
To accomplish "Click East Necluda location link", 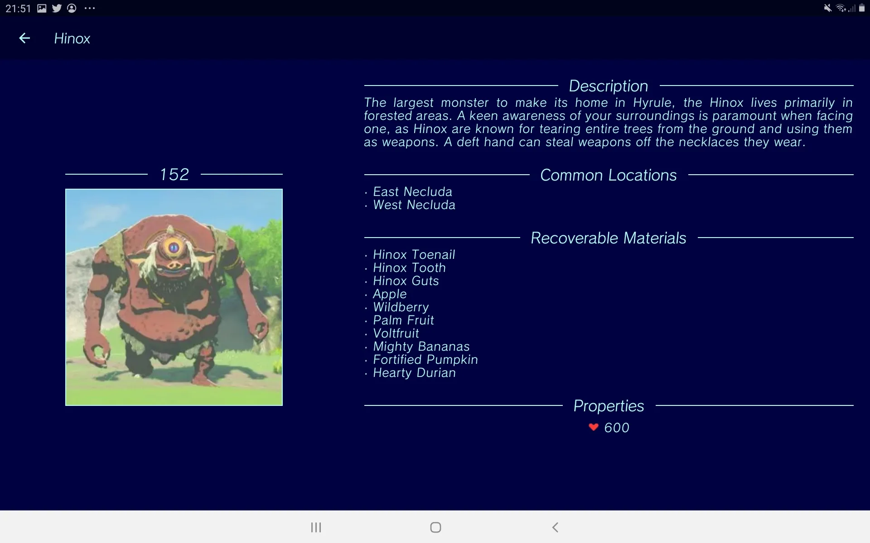I will click(413, 191).
